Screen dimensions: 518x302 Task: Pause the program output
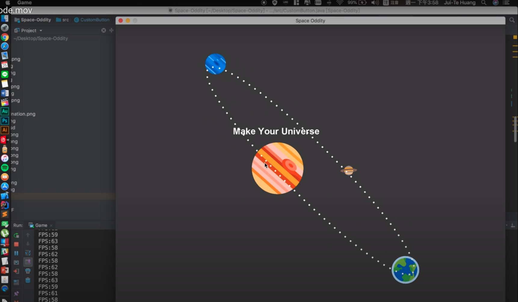coord(16,253)
